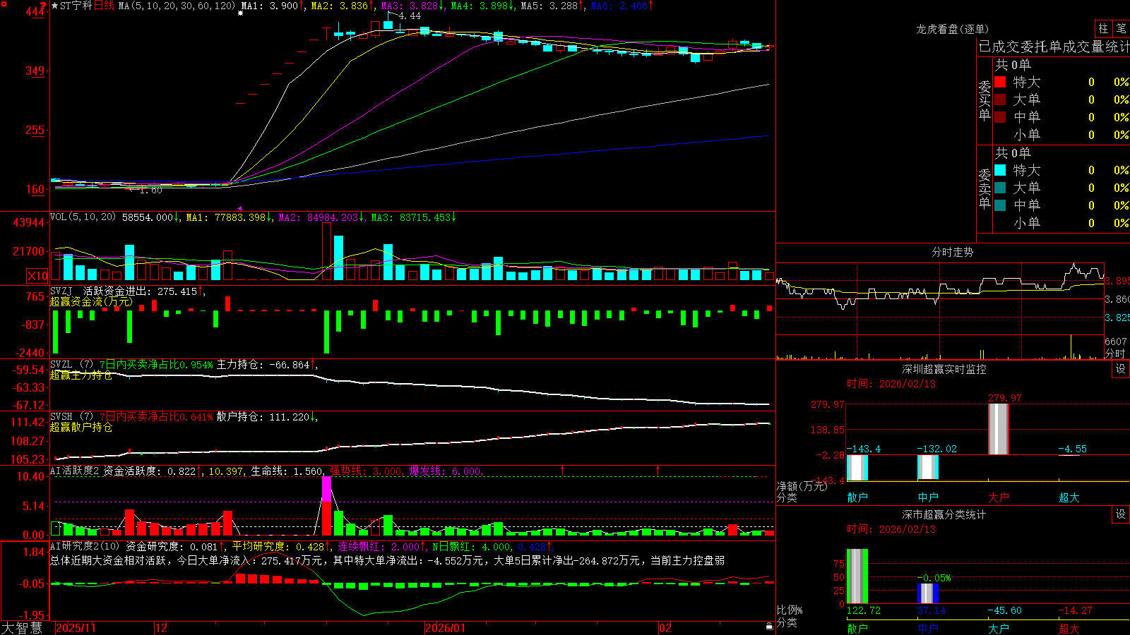The height and width of the screenshot is (635, 1130).
Task: Open 设 settings for 深圳超赢实时监控
Action: coord(1121,369)
